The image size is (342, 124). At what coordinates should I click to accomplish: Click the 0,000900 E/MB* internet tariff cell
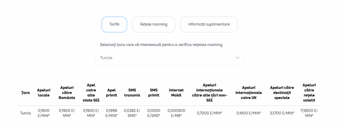(176, 113)
